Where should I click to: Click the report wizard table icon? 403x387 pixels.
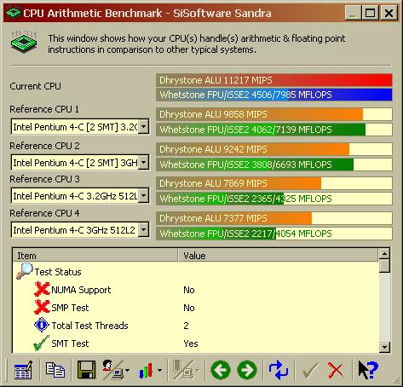click(x=23, y=370)
